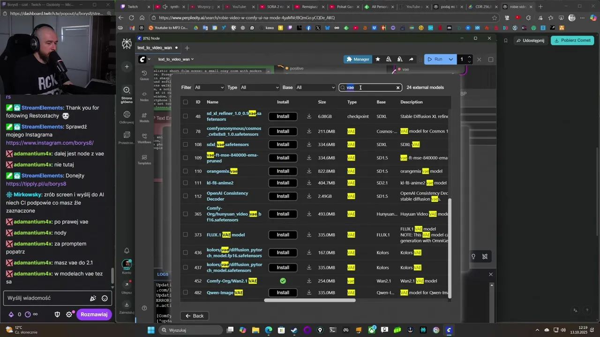
Task: Click the plus new thread icon in Comet sidebar
Action: [x=127, y=66]
